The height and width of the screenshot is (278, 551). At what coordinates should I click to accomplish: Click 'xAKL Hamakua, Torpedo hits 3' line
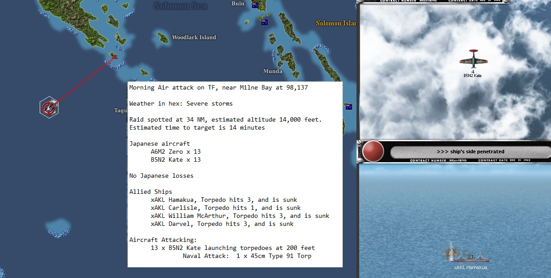[224, 200]
